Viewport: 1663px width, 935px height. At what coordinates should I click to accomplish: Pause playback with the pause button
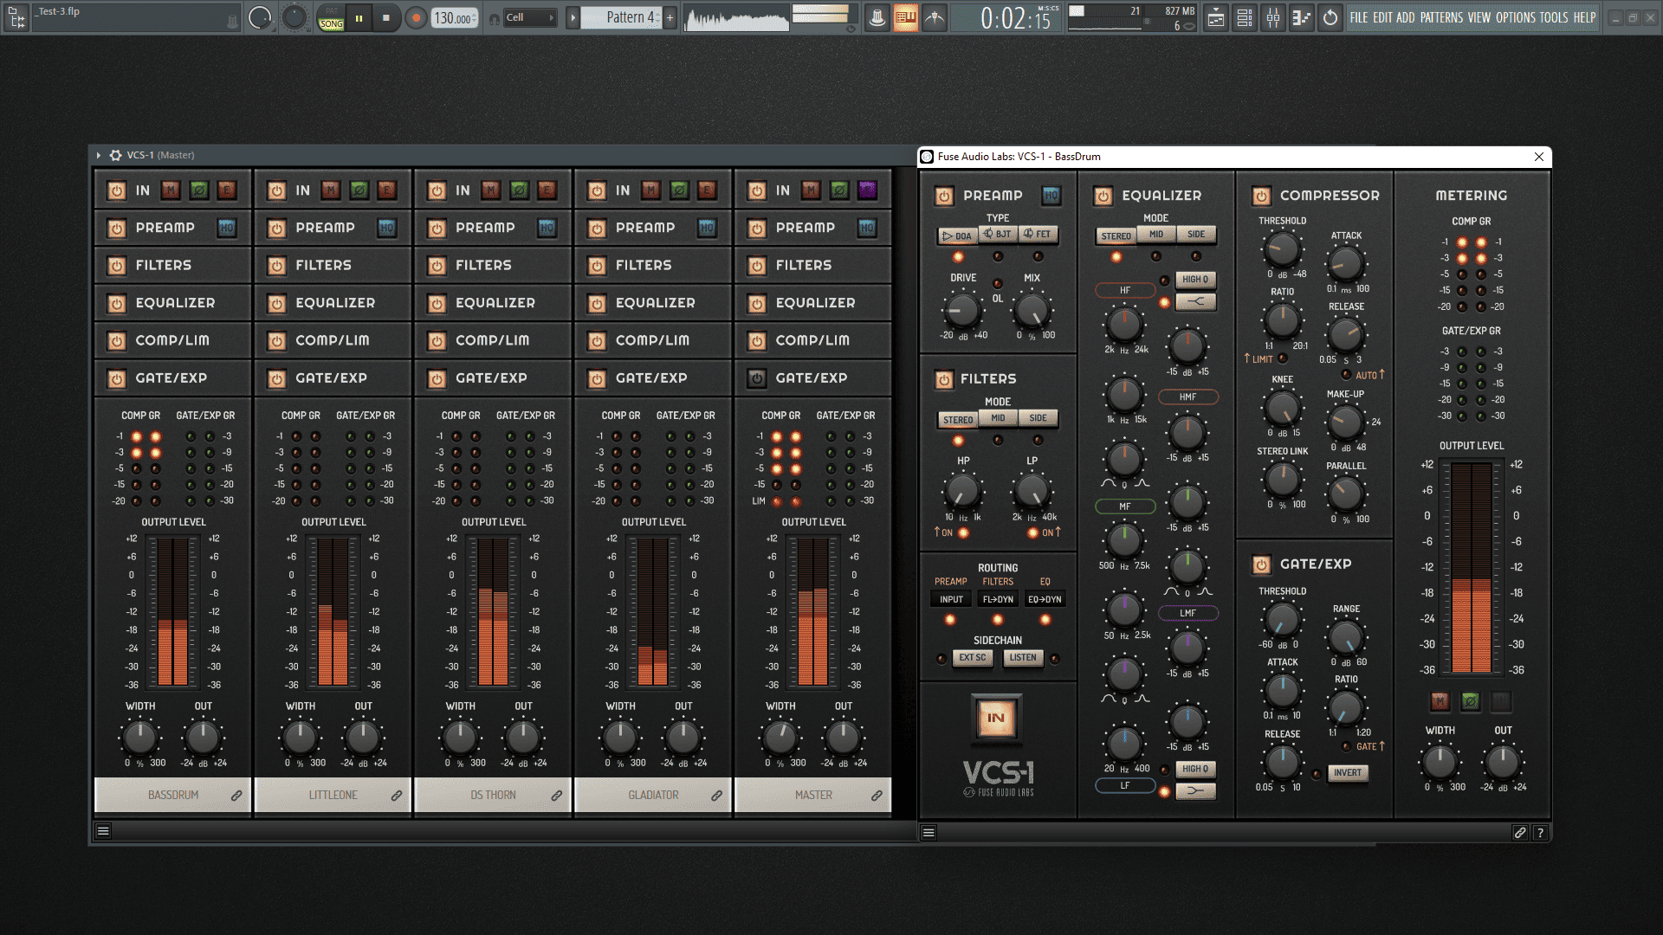359,17
